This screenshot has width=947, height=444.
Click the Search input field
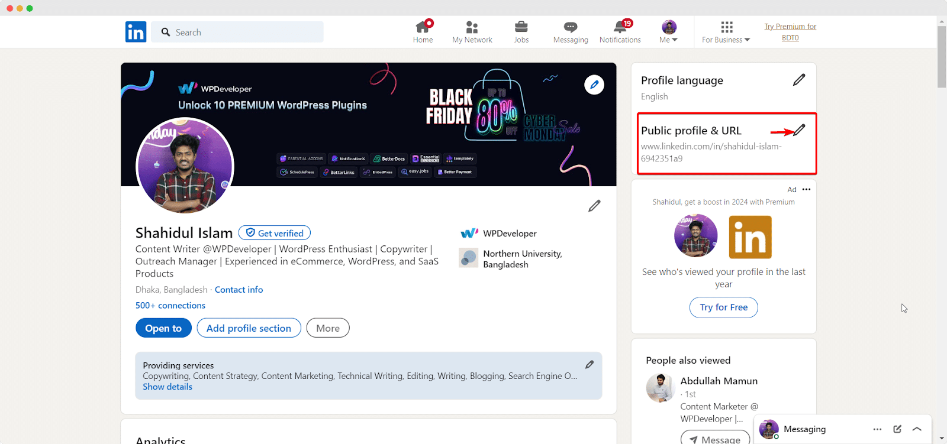coord(237,32)
